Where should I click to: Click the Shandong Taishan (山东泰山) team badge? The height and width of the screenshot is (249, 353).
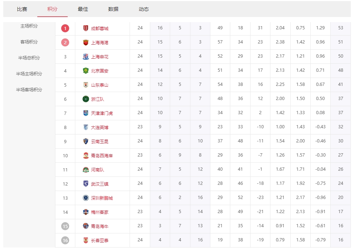click(86, 85)
